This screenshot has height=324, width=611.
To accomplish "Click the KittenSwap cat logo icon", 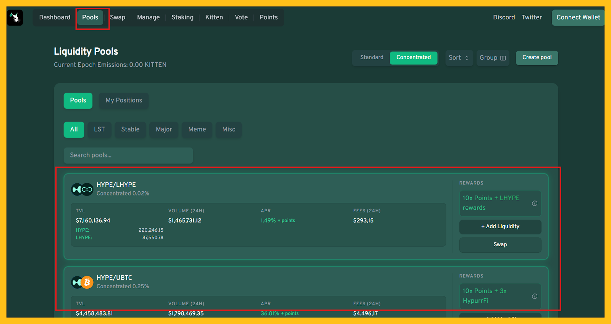I will tap(15, 18).
